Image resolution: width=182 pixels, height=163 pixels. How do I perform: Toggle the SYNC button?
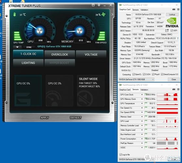point(29,47)
